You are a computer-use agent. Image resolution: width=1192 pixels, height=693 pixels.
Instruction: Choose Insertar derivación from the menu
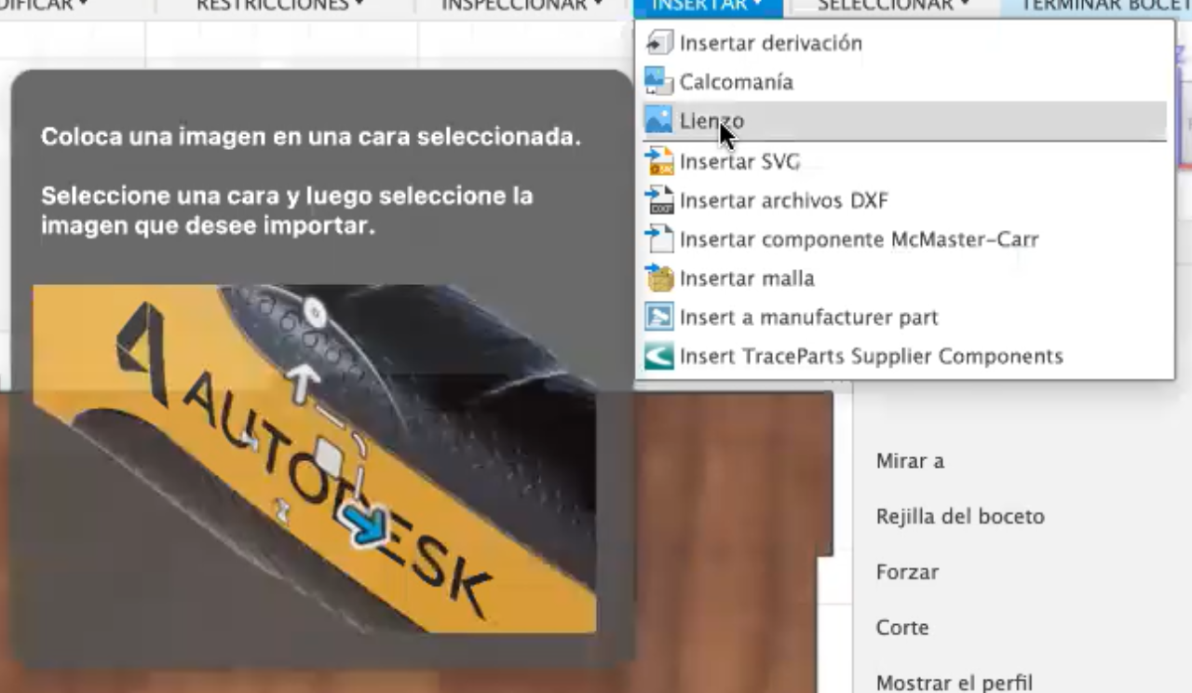[904, 43]
